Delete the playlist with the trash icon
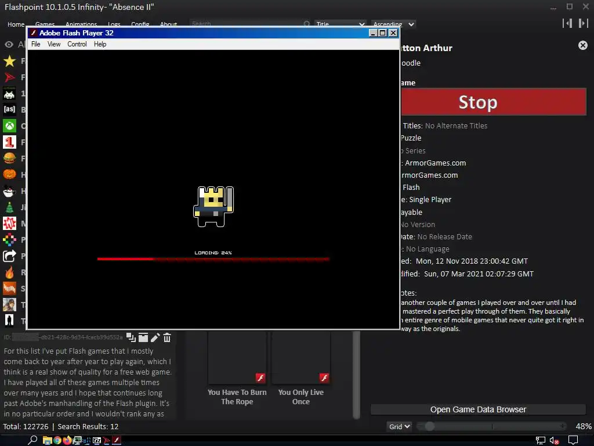Viewport: 594px width, 446px height. pyautogui.click(x=167, y=337)
